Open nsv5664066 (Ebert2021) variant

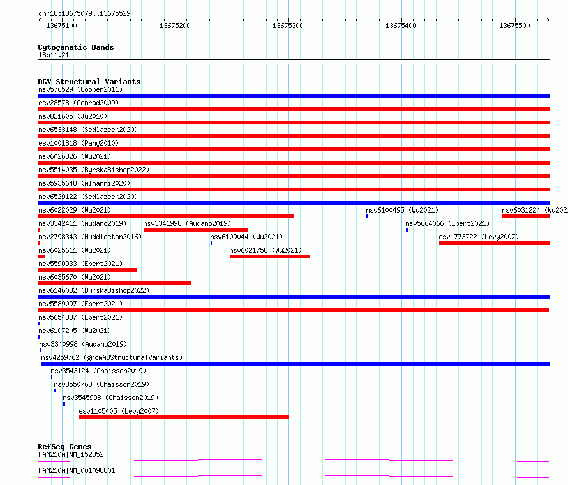447,223
